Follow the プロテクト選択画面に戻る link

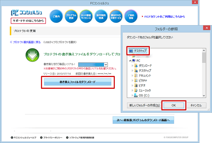click(x=25, y=42)
